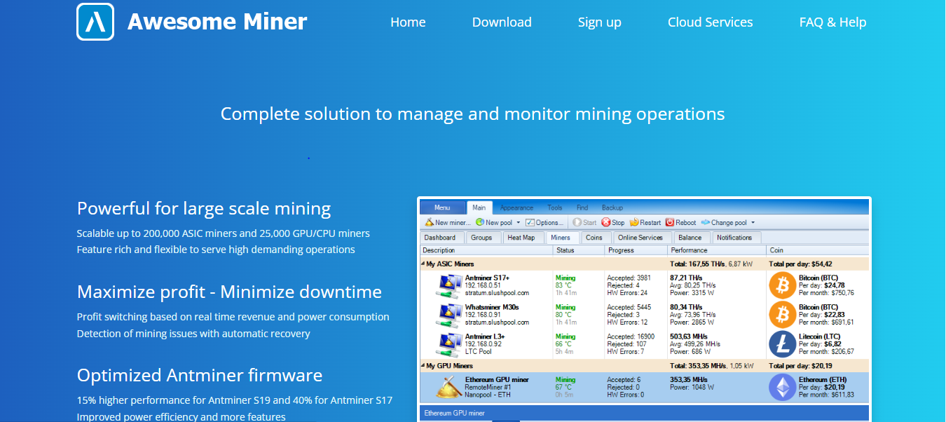Switch to the Backup ribbon tab

612,207
